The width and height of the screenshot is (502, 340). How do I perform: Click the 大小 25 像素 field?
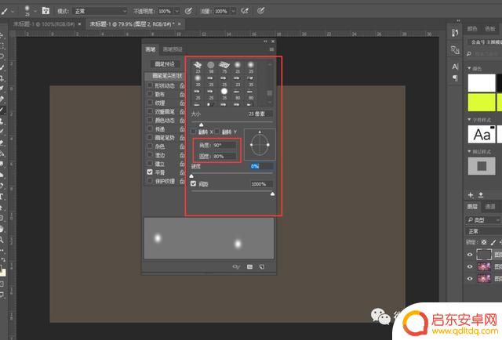[x=260, y=114]
